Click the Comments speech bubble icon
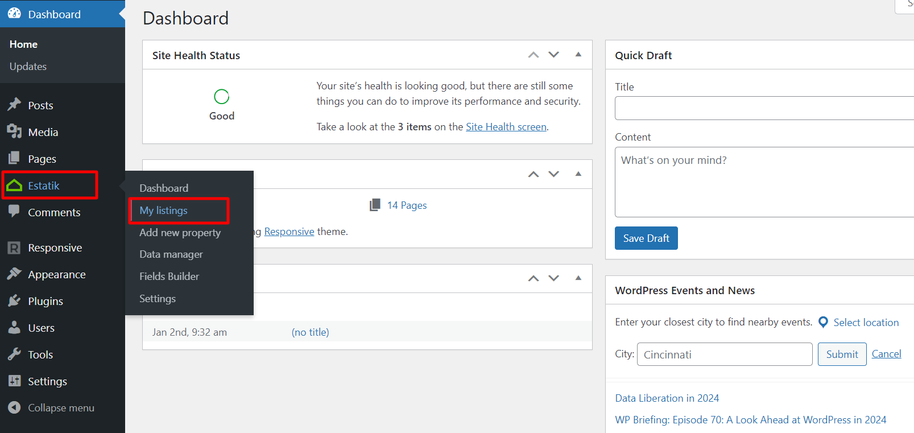 14,212
